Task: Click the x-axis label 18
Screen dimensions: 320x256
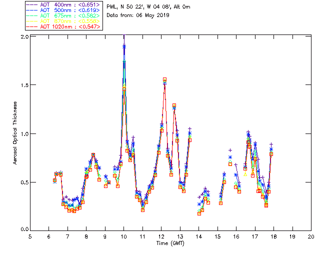Action: point(273,236)
